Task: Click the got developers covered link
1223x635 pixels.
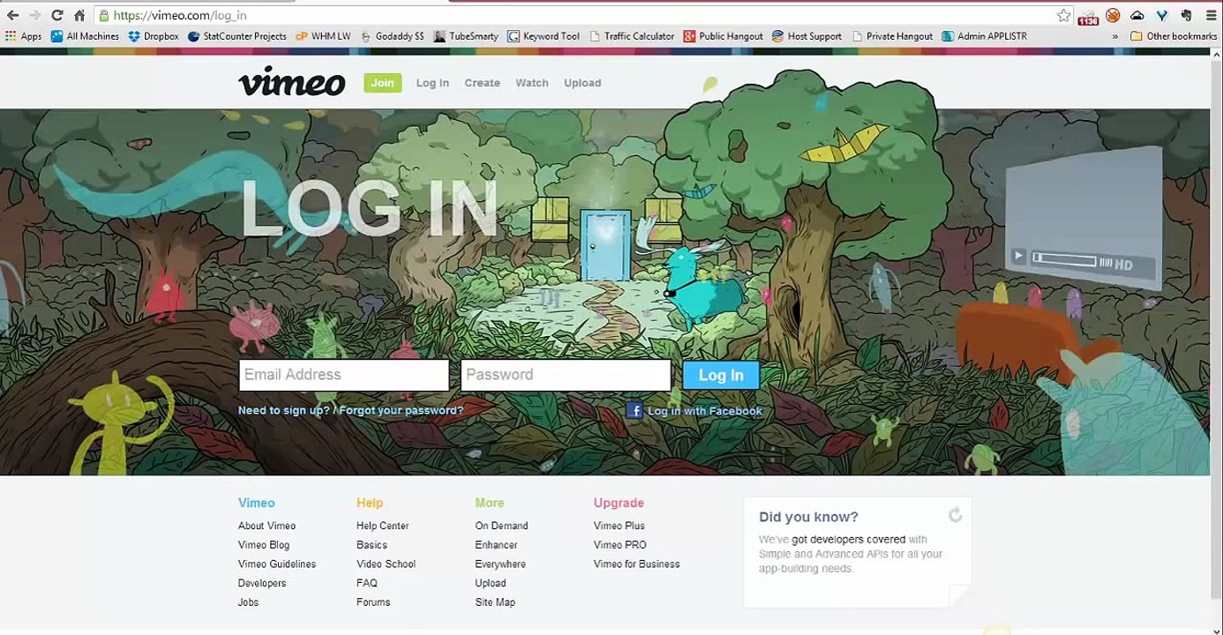Action: click(x=848, y=539)
